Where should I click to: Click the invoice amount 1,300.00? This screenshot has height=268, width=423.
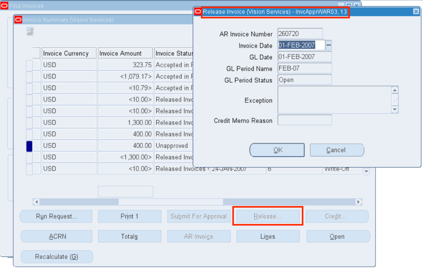click(x=126, y=123)
